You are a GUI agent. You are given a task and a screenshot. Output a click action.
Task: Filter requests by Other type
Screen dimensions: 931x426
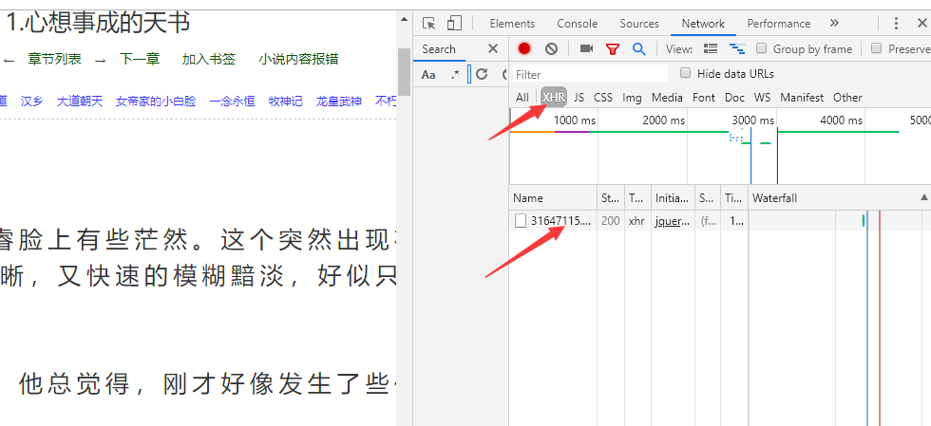[x=847, y=98]
